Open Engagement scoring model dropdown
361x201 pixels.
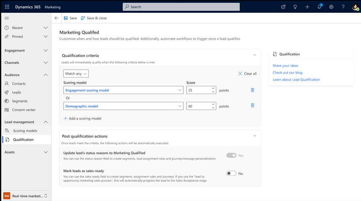click(x=124, y=90)
